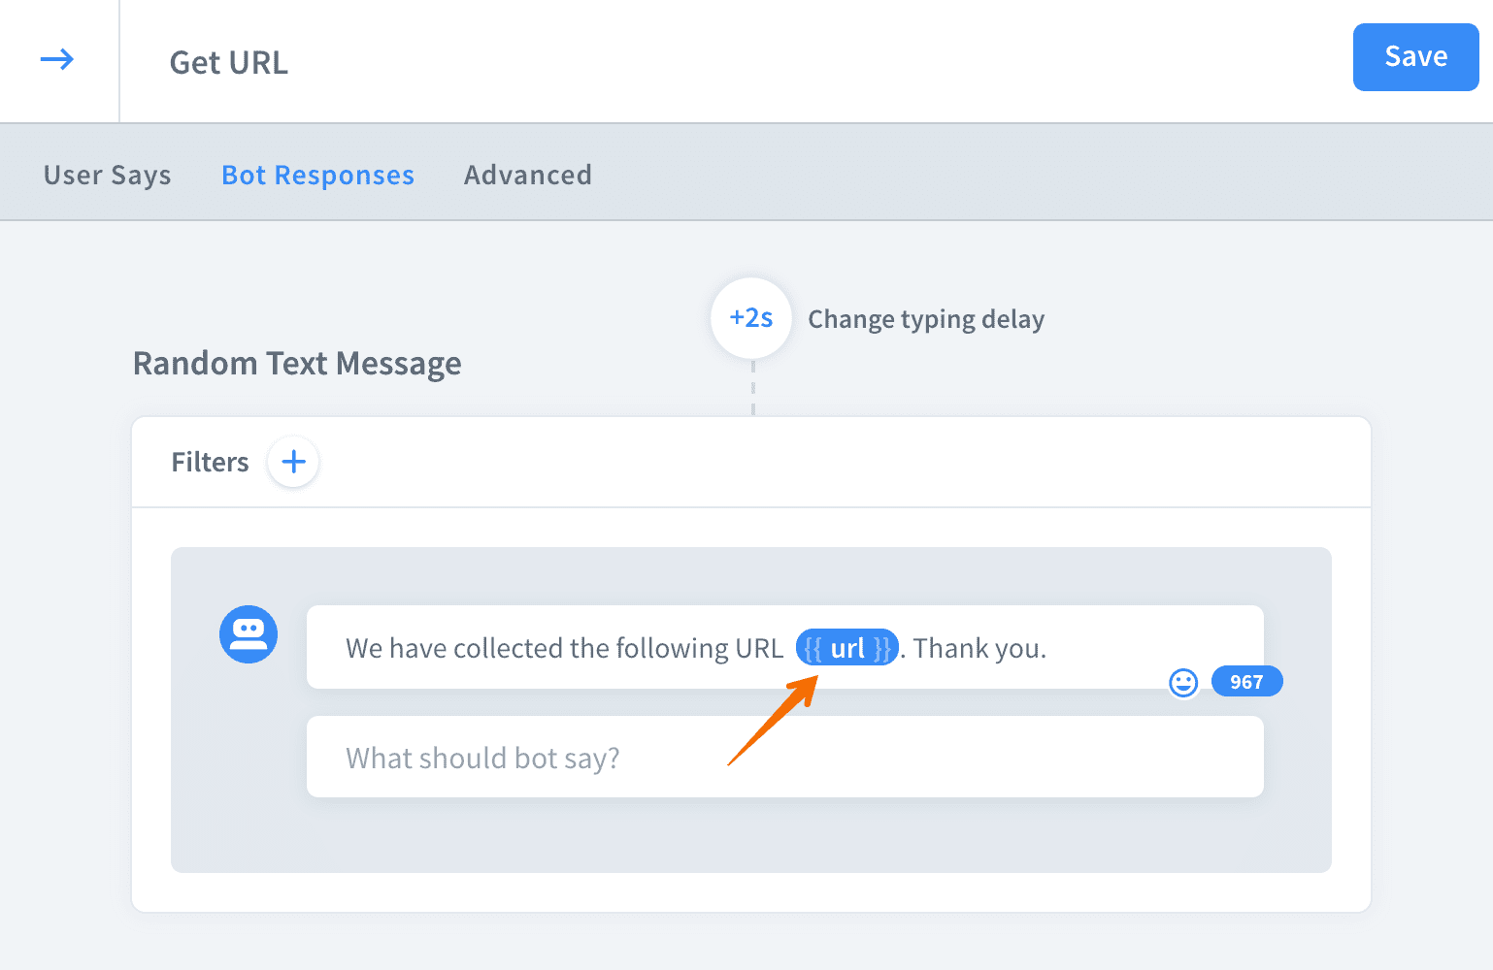
Task: Click the Get URL title
Action: click(229, 63)
